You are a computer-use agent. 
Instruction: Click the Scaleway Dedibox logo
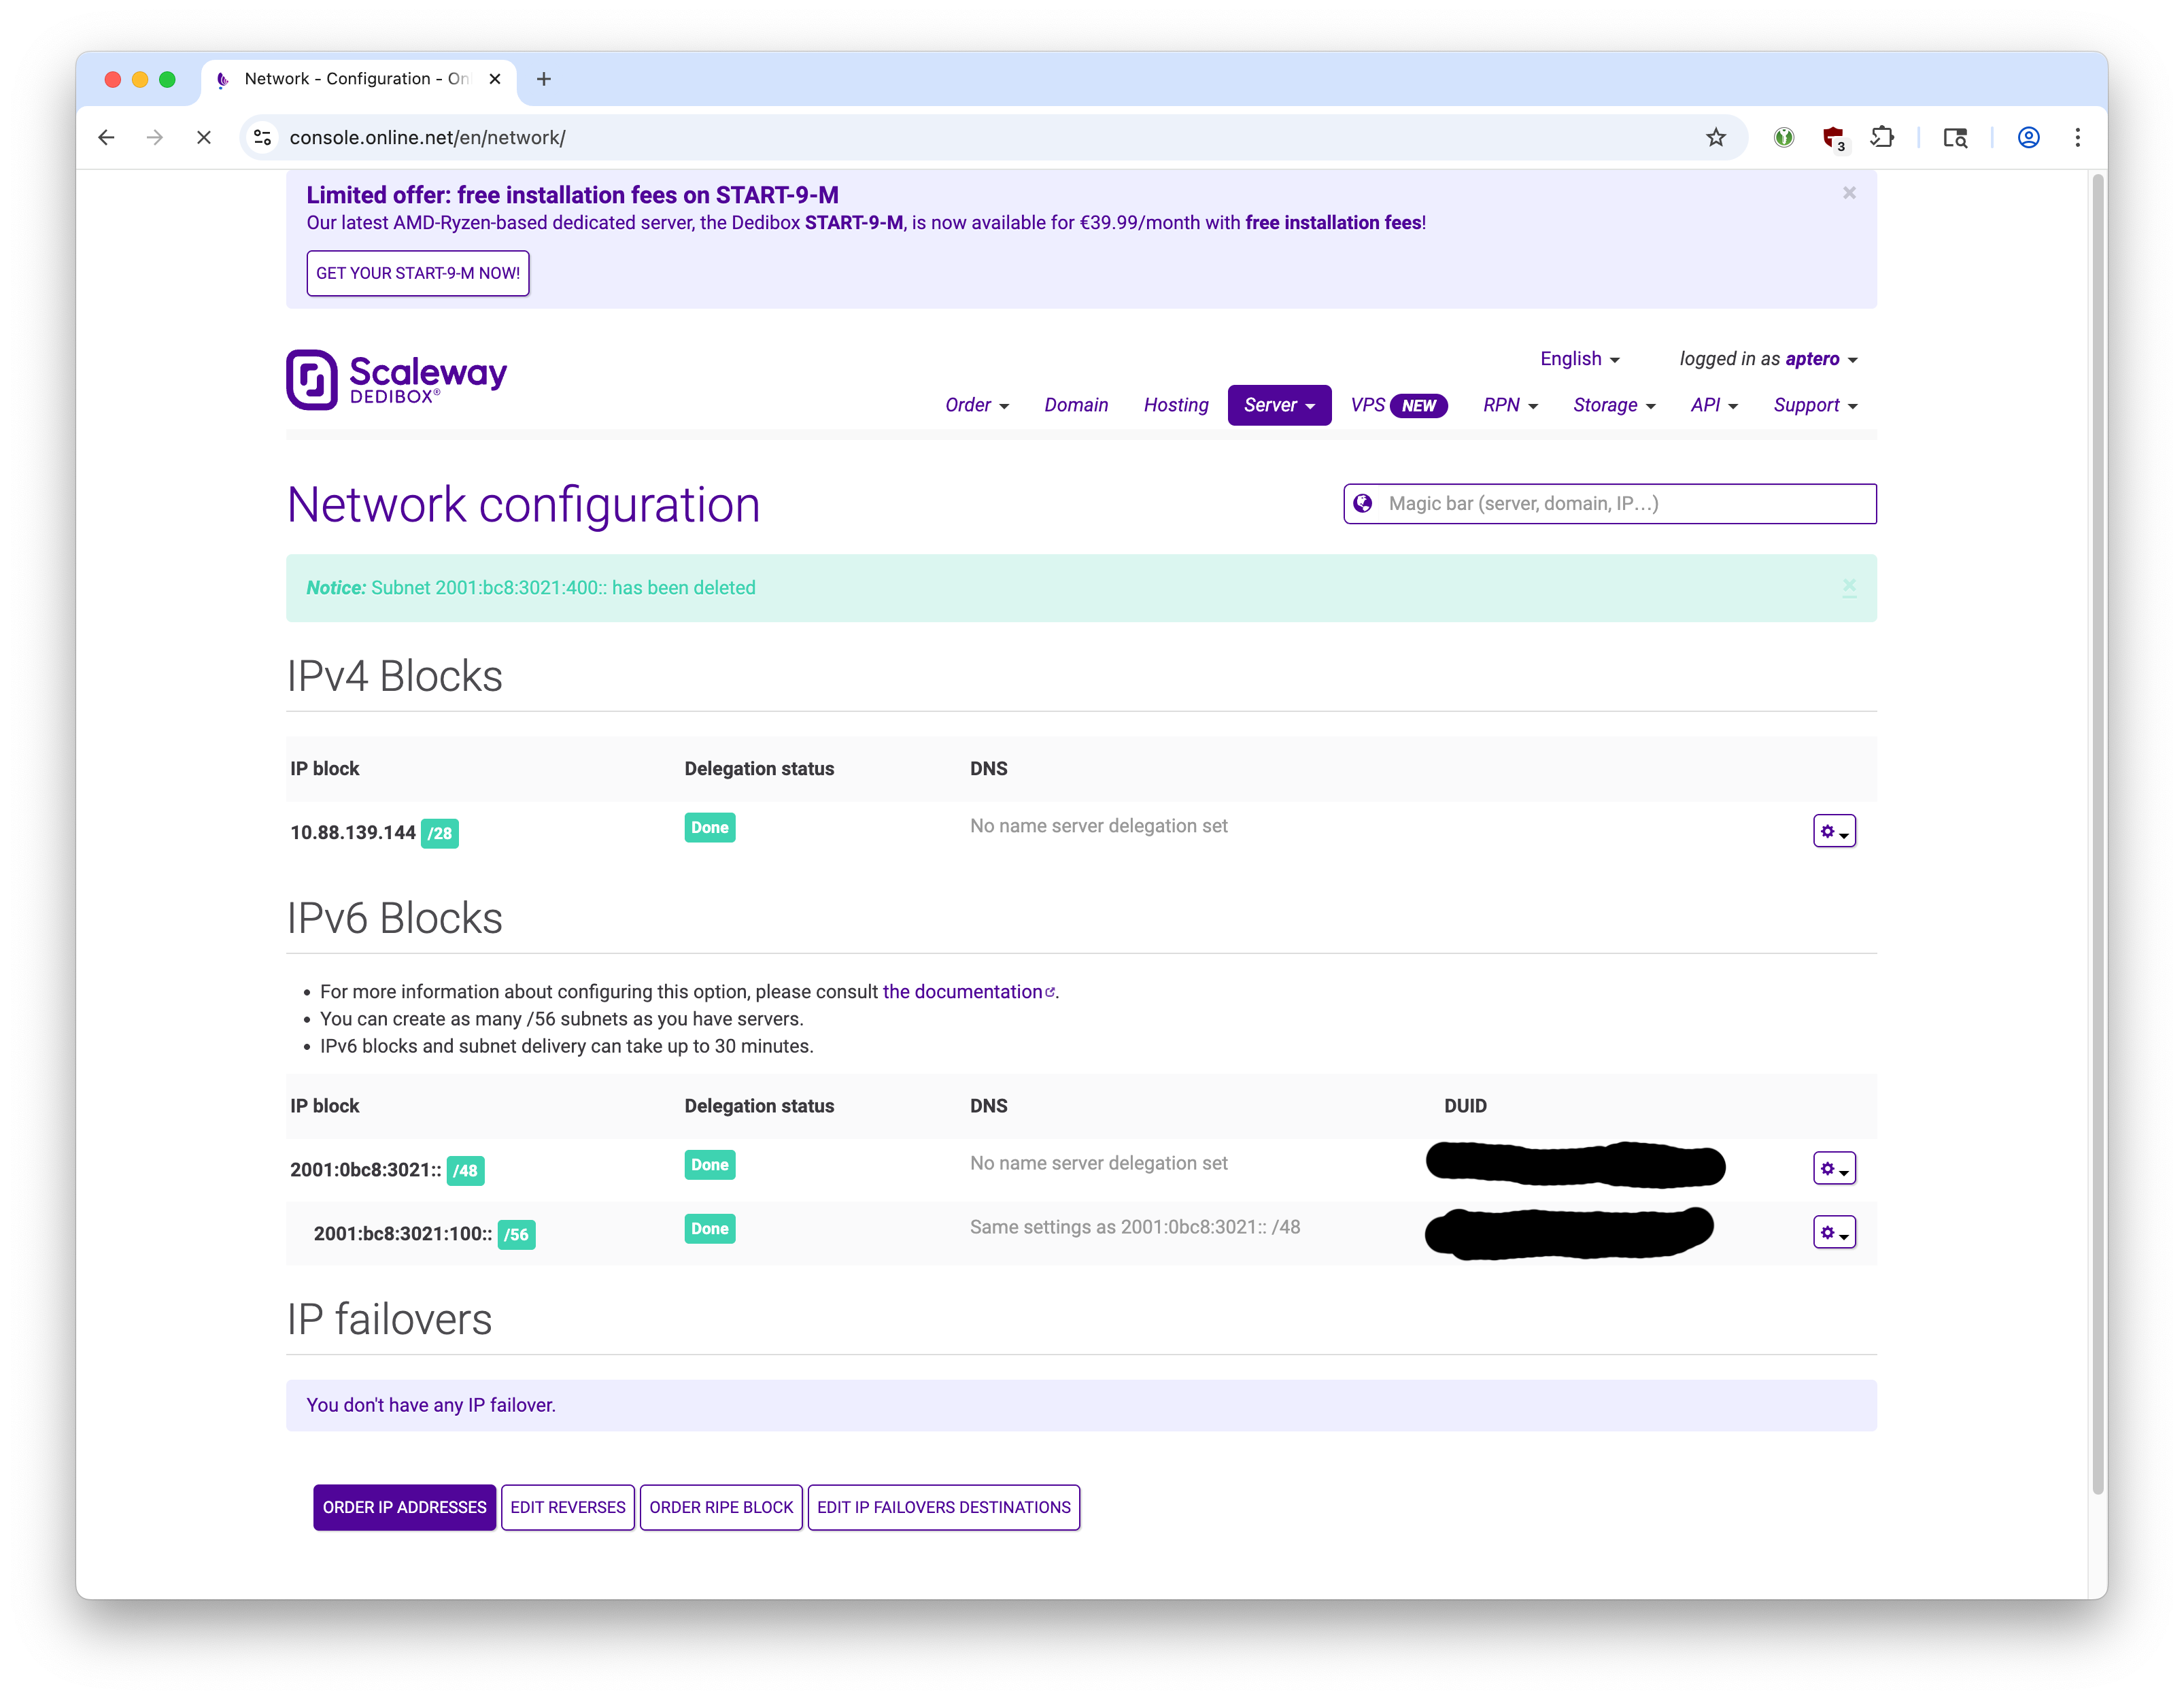click(x=396, y=379)
